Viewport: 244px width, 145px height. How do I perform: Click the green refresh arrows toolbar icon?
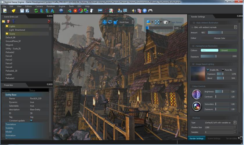[x=36, y=11]
